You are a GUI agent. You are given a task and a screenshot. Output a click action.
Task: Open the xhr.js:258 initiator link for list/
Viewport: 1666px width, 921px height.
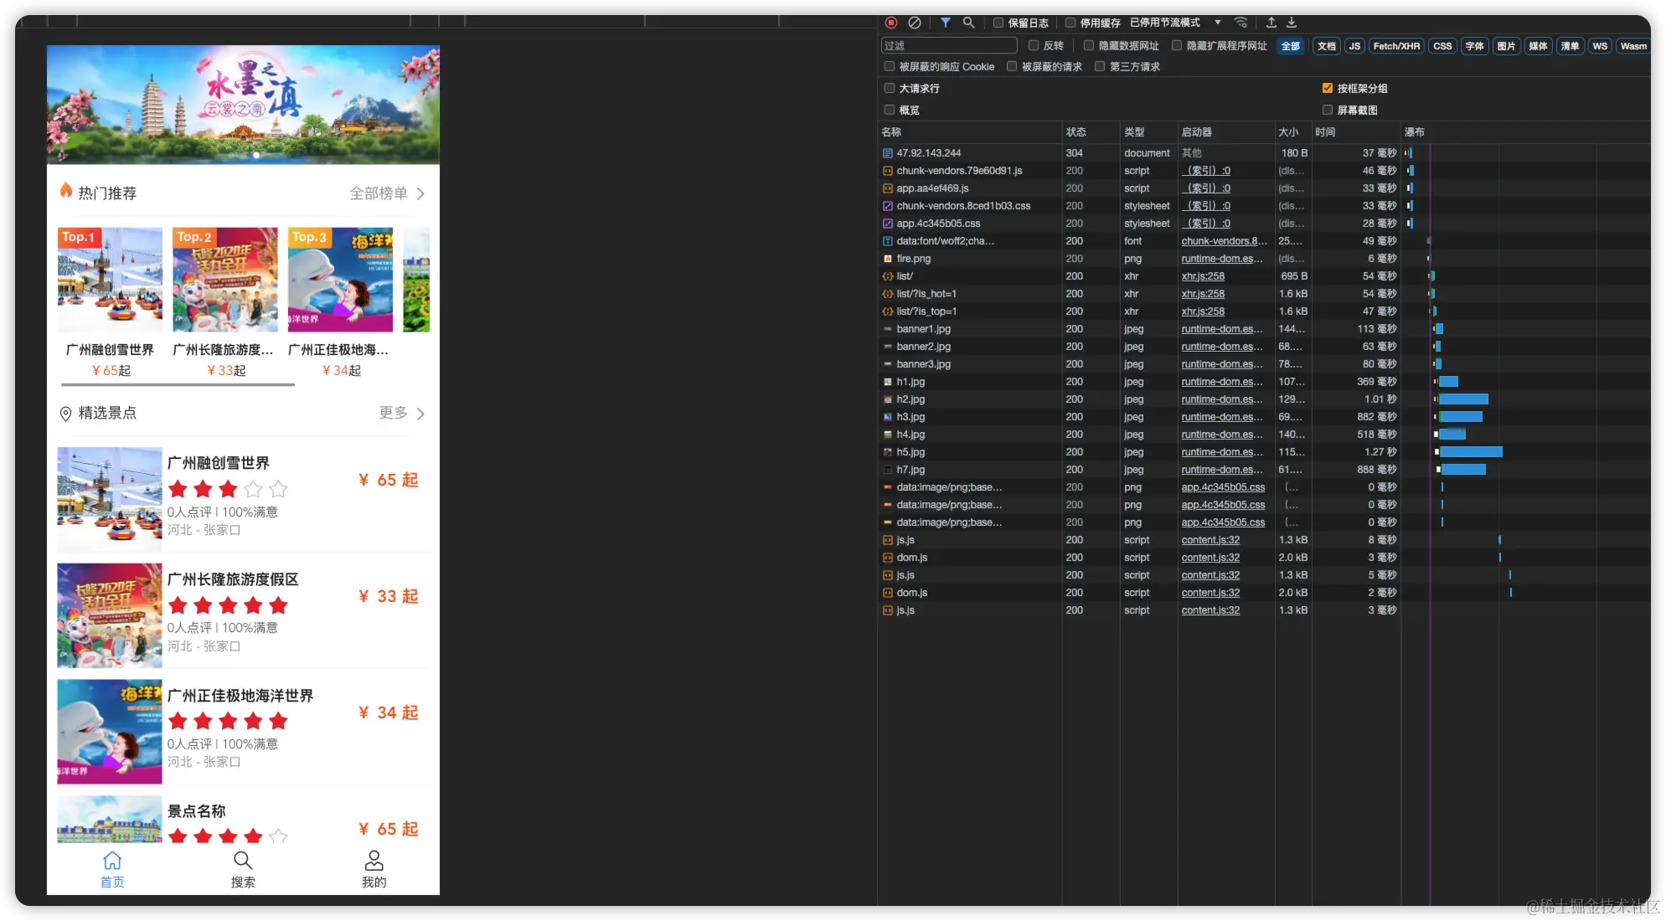point(1203,276)
